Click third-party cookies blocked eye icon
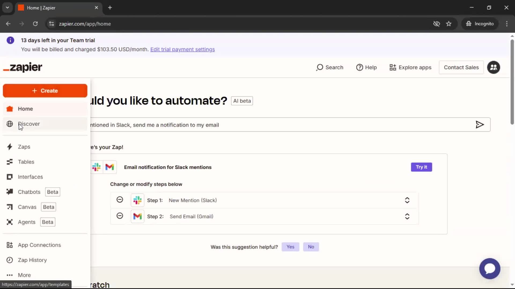 [436, 24]
